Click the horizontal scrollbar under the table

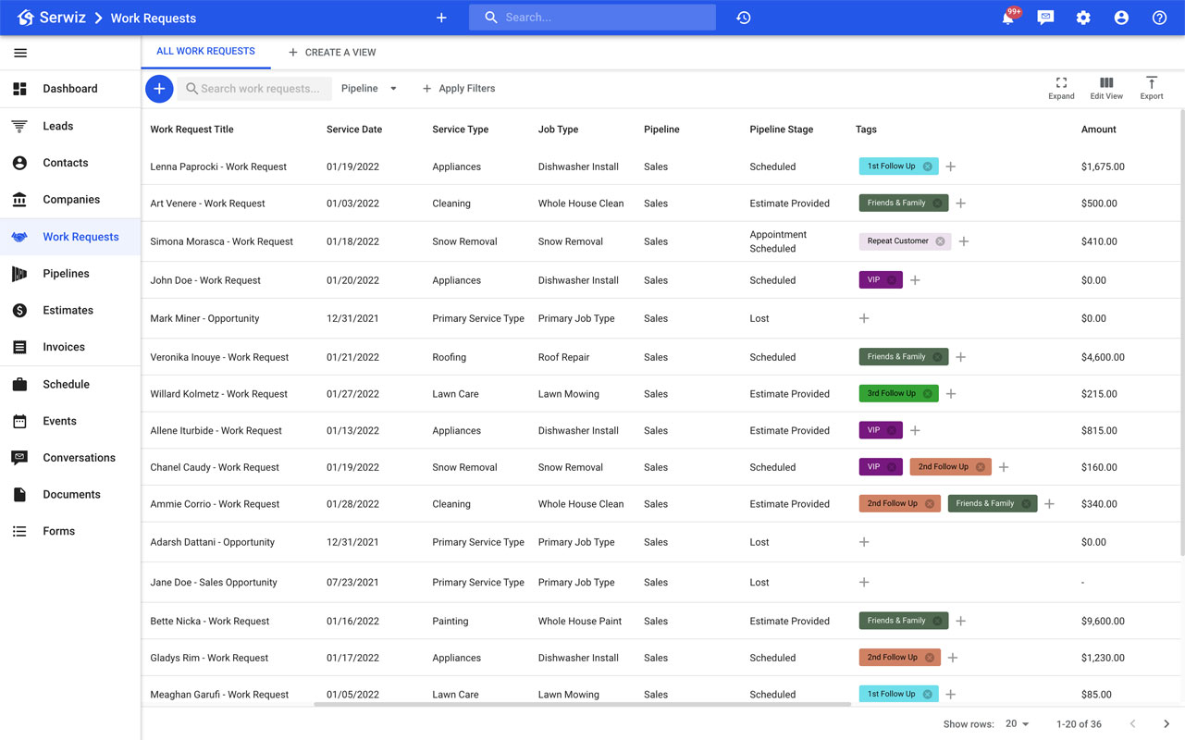click(x=582, y=705)
